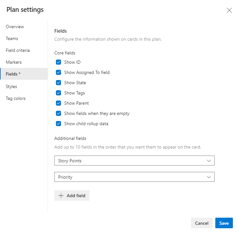This screenshot has width=238, height=234.
Task: Cancel the plan settings changes
Action: 202,223
